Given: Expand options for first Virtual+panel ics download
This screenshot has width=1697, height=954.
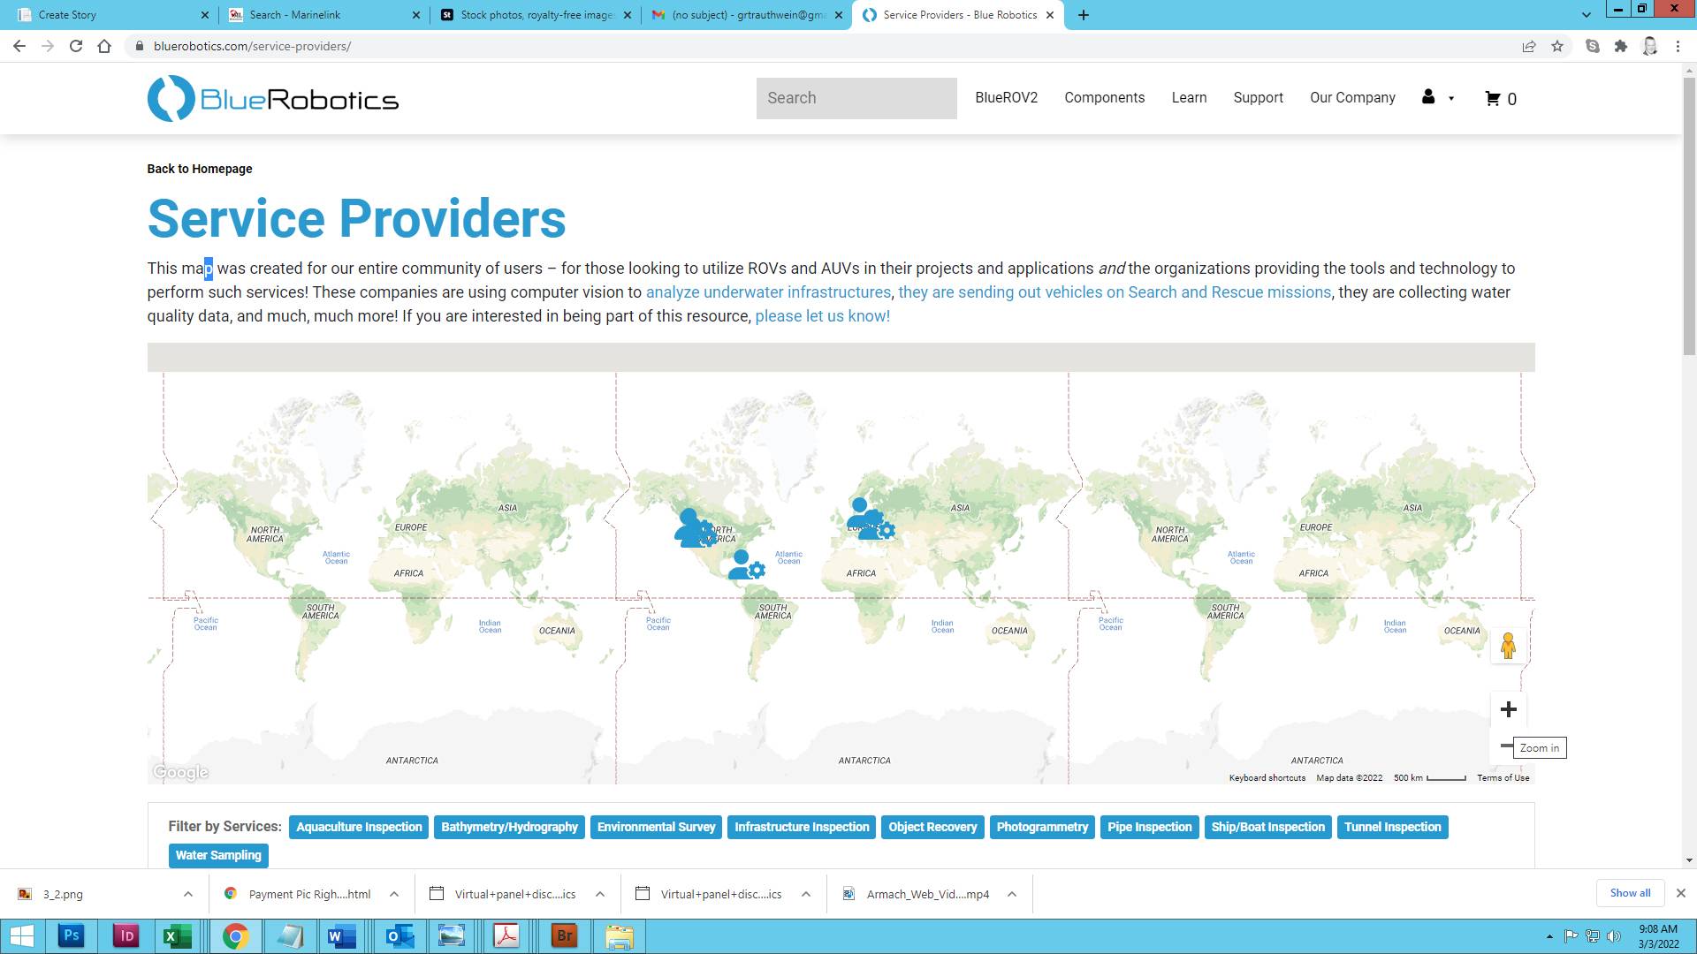Looking at the screenshot, I should (x=600, y=894).
